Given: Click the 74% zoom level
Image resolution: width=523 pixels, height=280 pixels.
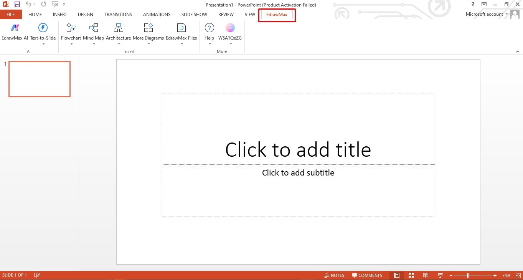Looking at the screenshot, I should (x=506, y=275).
